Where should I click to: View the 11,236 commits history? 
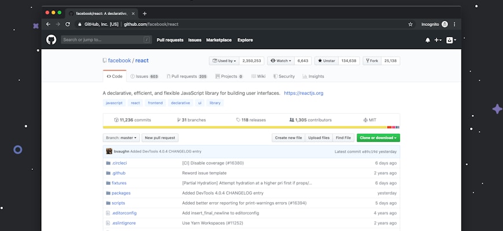(x=132, y=120)
